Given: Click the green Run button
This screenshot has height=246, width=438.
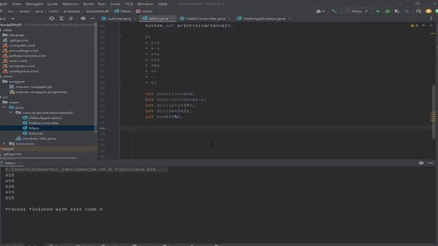Looking at the screenshot, I should 378,11.
